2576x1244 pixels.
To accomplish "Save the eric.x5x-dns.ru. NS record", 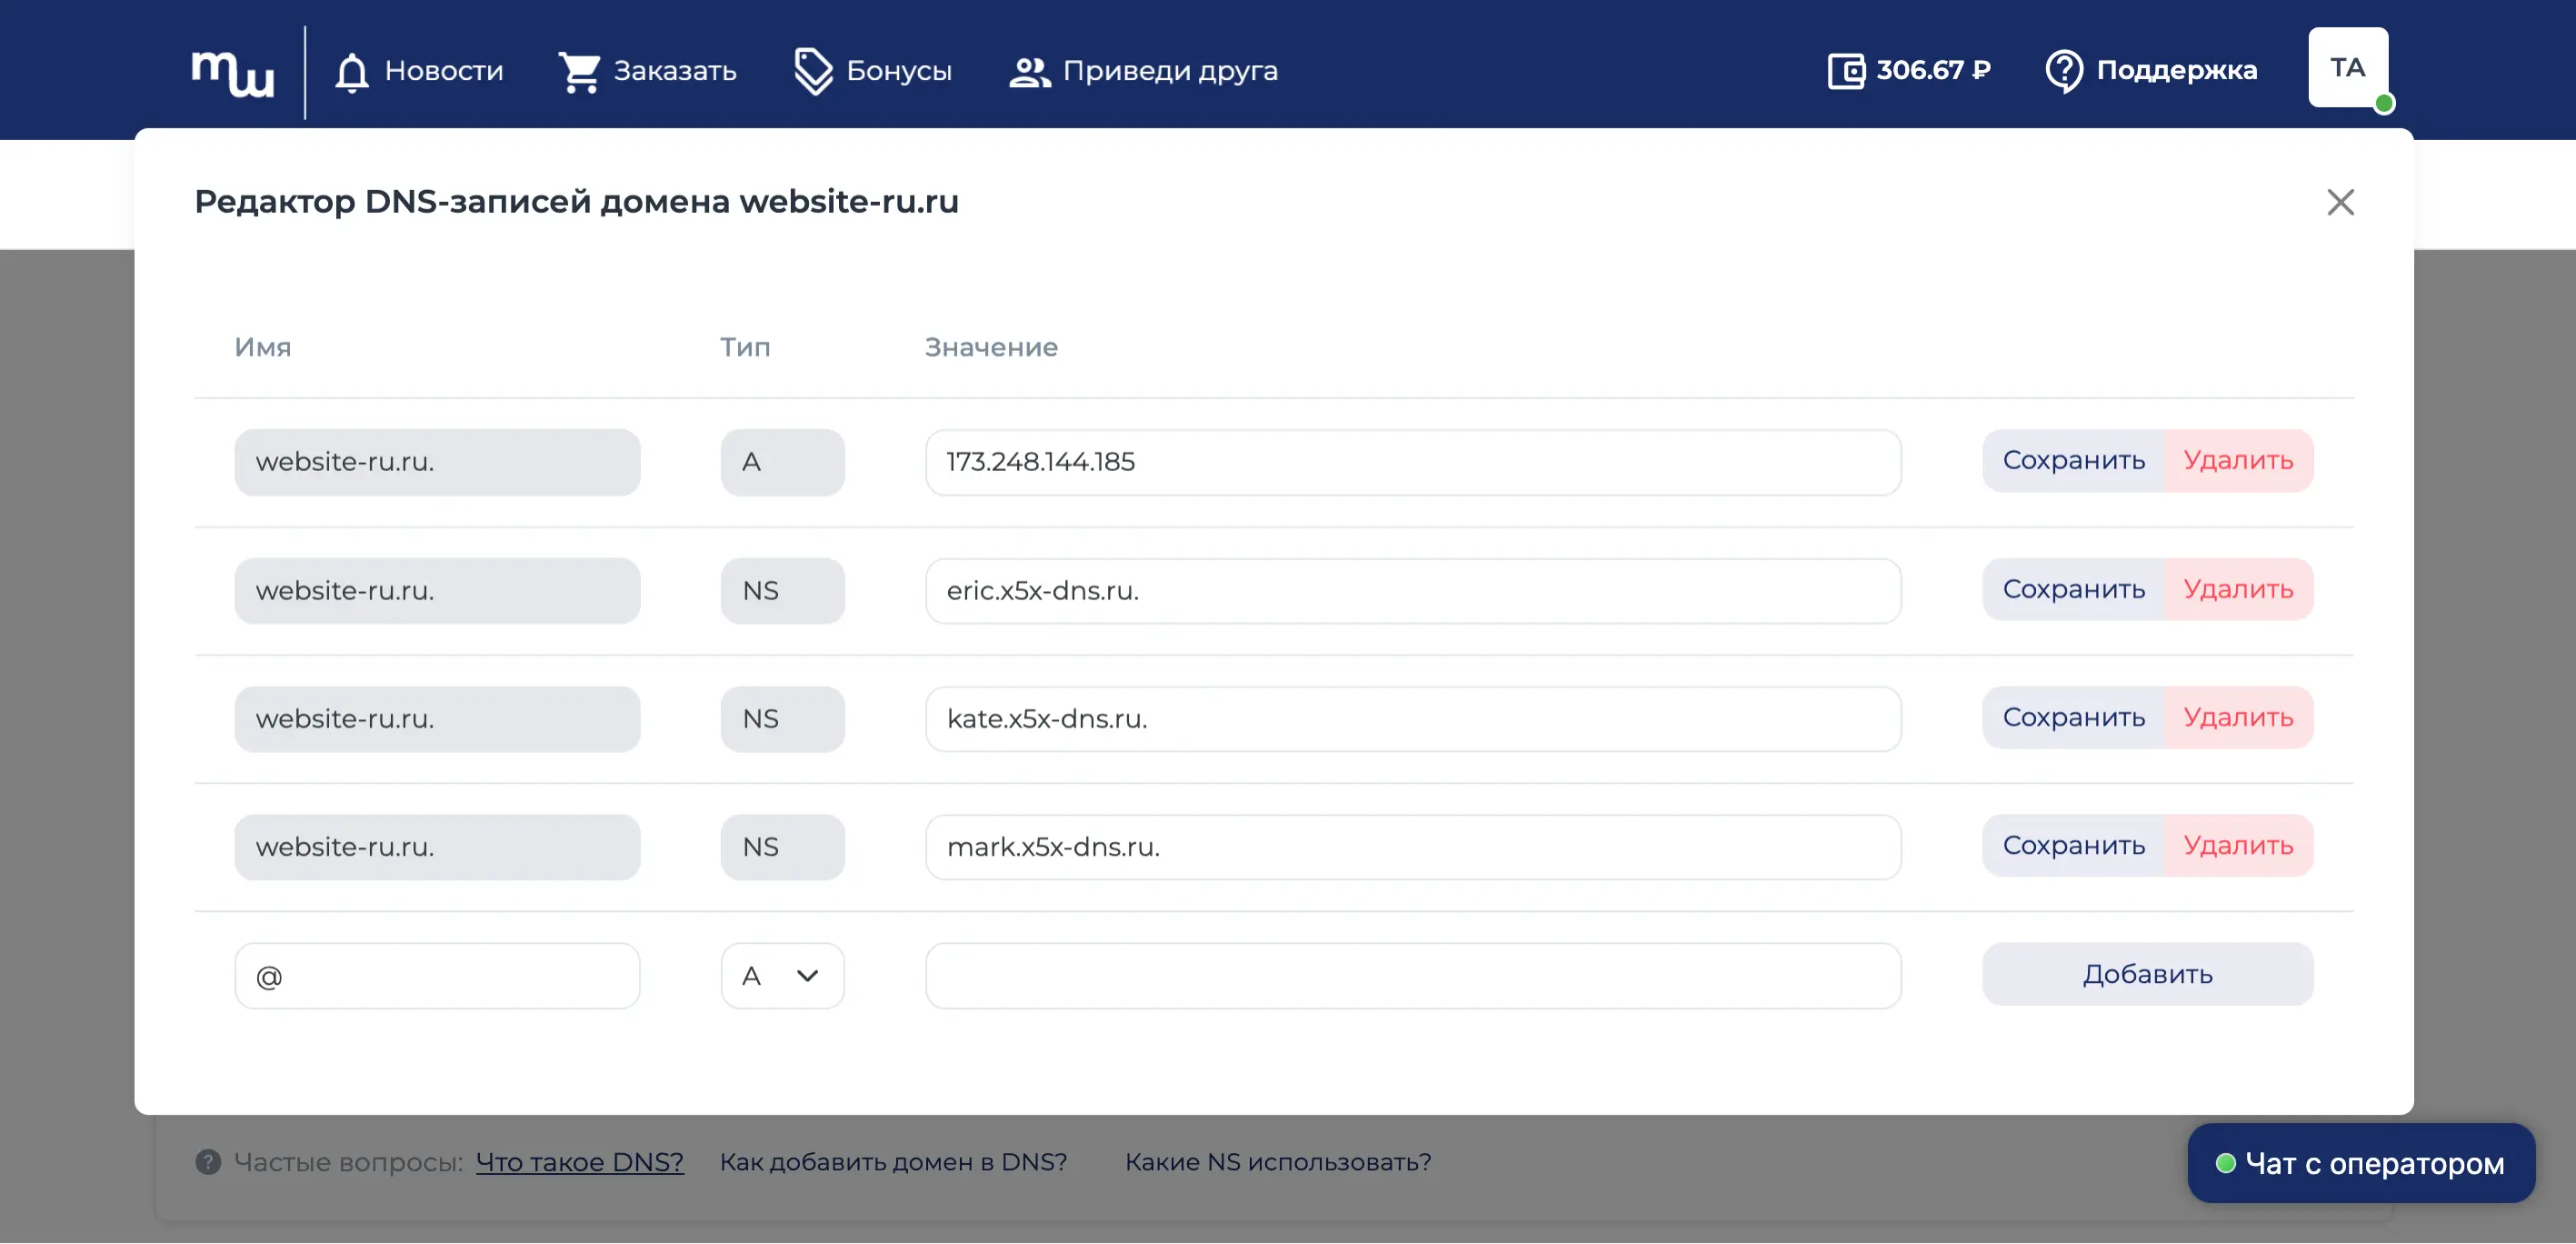I will (2073, 589).
